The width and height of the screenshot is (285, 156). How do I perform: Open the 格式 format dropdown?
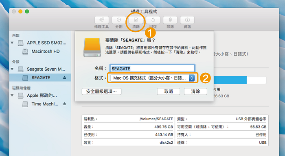pyautogui.click(x=153, y=78)
